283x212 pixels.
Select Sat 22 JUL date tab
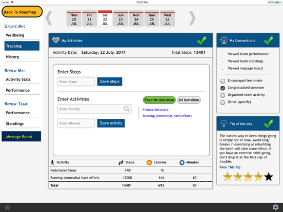tap(105, 18)
